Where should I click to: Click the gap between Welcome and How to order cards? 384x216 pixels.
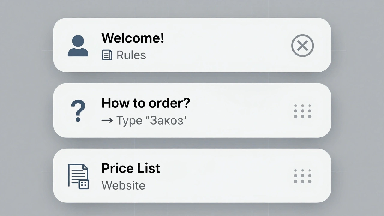click(192, 78)
